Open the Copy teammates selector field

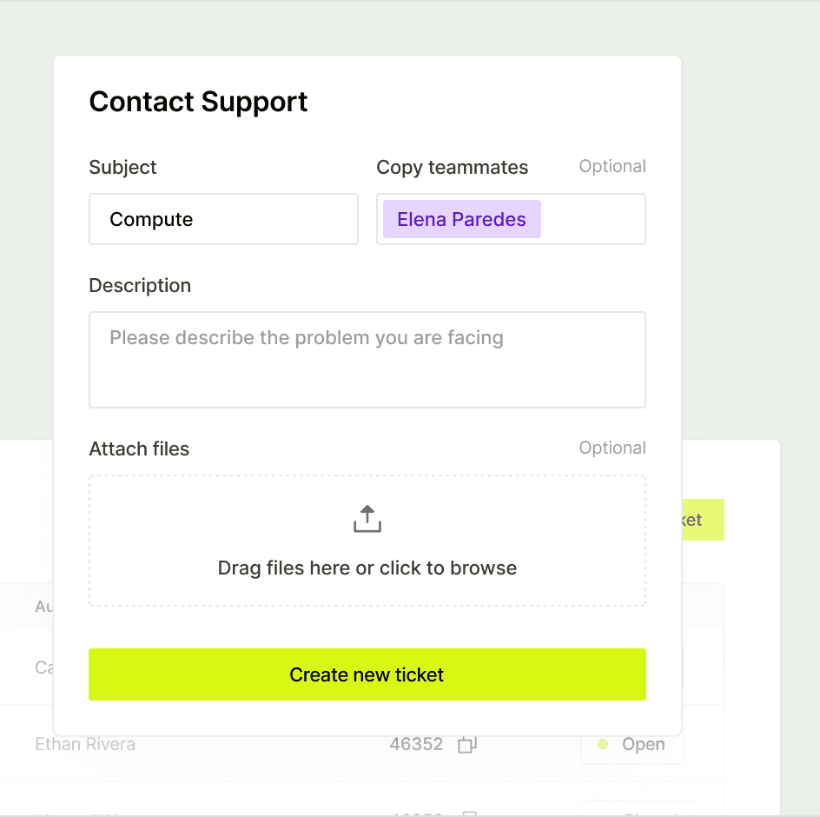tap(511, 219)
